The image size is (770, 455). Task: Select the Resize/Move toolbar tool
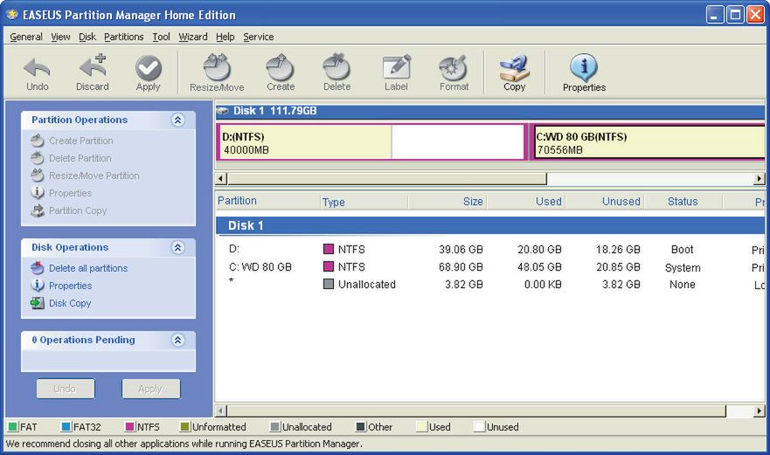[x=217, y=67]
